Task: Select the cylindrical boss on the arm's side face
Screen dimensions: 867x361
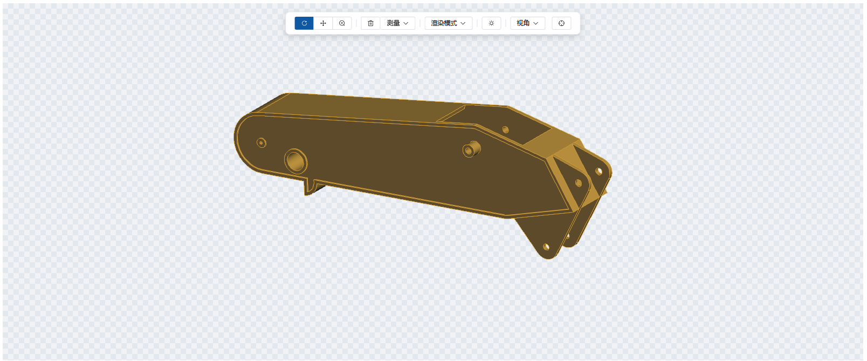Action: pyautogui.click(x=471, y=149)
